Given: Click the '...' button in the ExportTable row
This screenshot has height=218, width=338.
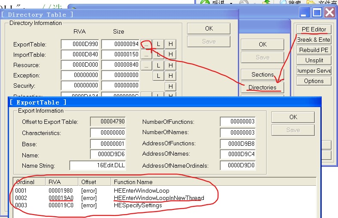Looking at the screenshot, I should [x=147, y=44].
